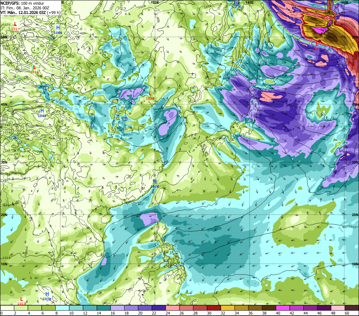Click the '10N' label on the left edge
The width and height of the screenshot is (359, 316).
[4, 264]
